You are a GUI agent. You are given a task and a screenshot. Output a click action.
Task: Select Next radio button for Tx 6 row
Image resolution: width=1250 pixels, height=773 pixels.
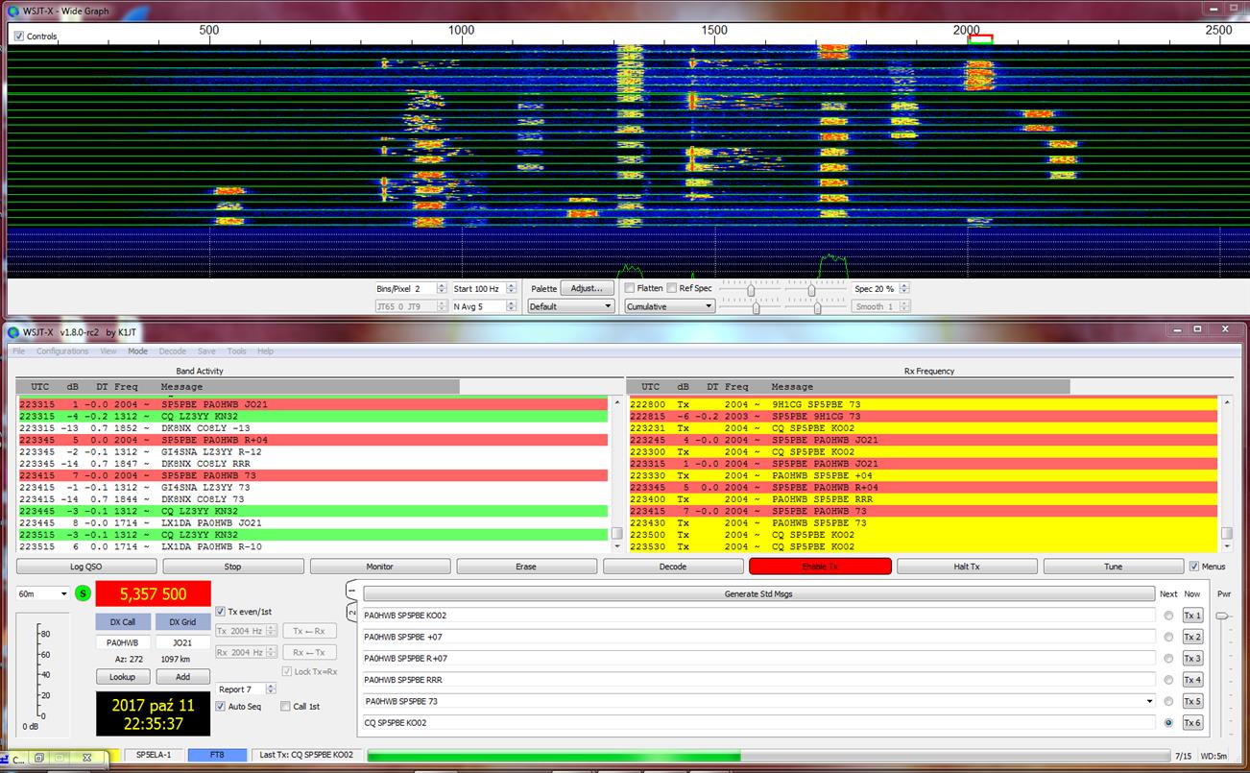click(x=1168, y=723)
